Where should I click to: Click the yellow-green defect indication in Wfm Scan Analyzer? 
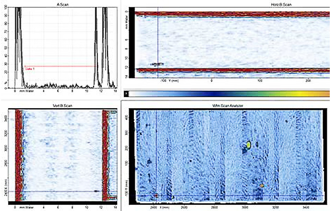click(249, 144)
